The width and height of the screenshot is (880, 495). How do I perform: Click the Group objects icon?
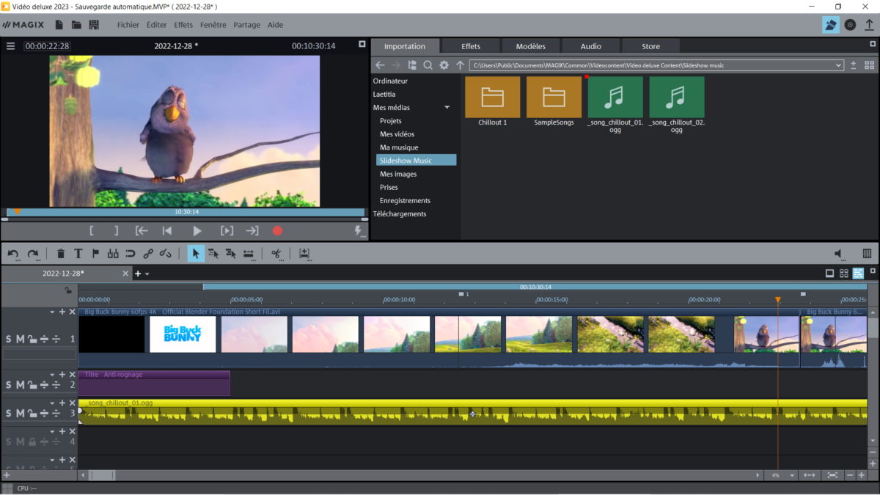click(x=148, y=254)
